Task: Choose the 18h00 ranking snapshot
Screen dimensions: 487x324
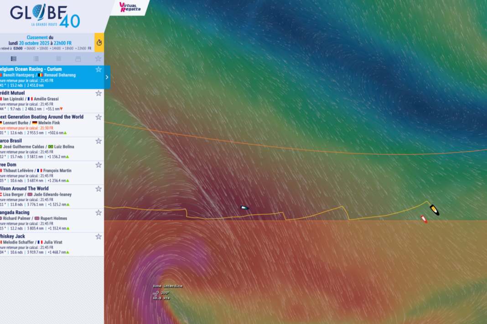Action: click(x=70, y=48)
